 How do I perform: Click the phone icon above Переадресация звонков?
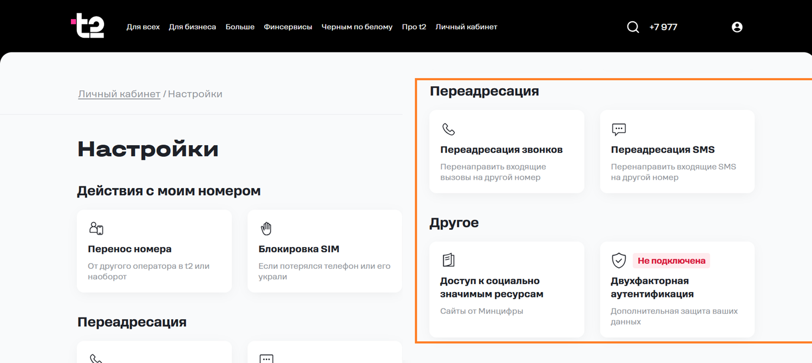click(x=448, y=129)
